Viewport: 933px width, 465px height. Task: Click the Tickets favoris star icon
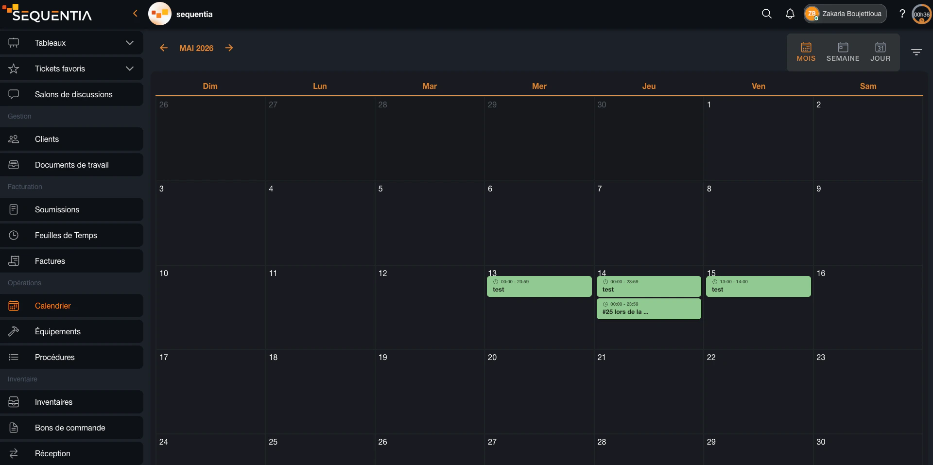click(14, 69)
